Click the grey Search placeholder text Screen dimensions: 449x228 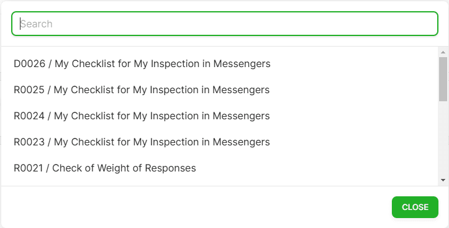point(37,24)
